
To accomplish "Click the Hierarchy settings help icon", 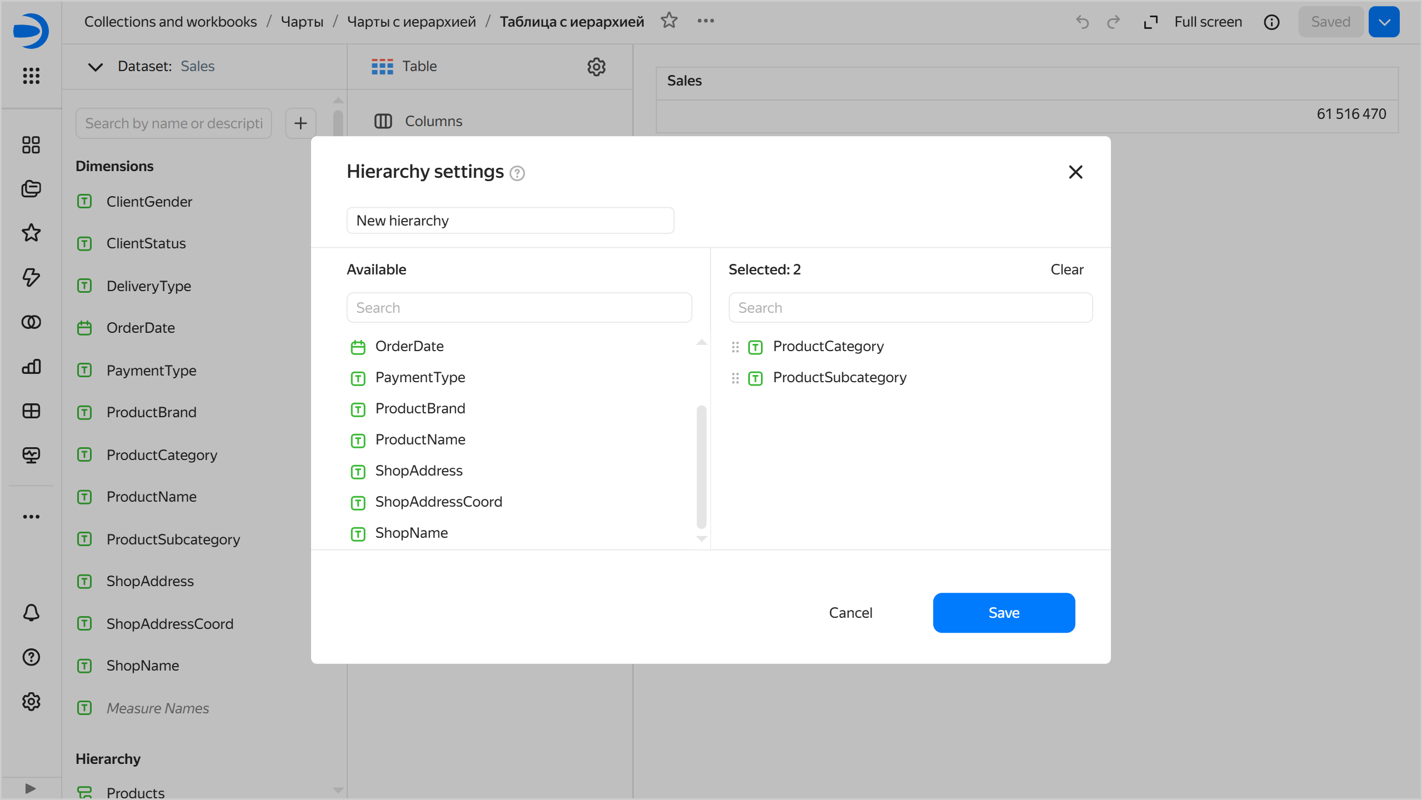I will click(x=517, y=173).
